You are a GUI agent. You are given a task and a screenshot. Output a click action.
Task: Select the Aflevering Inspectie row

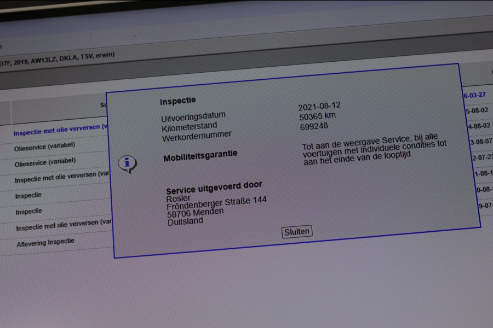coord(45,242)
